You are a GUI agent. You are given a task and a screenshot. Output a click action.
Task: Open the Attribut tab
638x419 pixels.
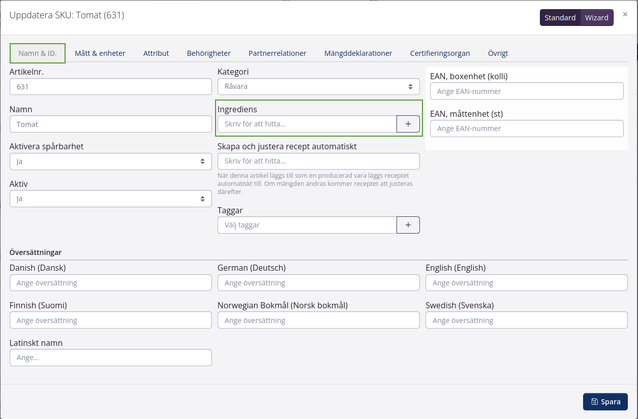[156, 53]
